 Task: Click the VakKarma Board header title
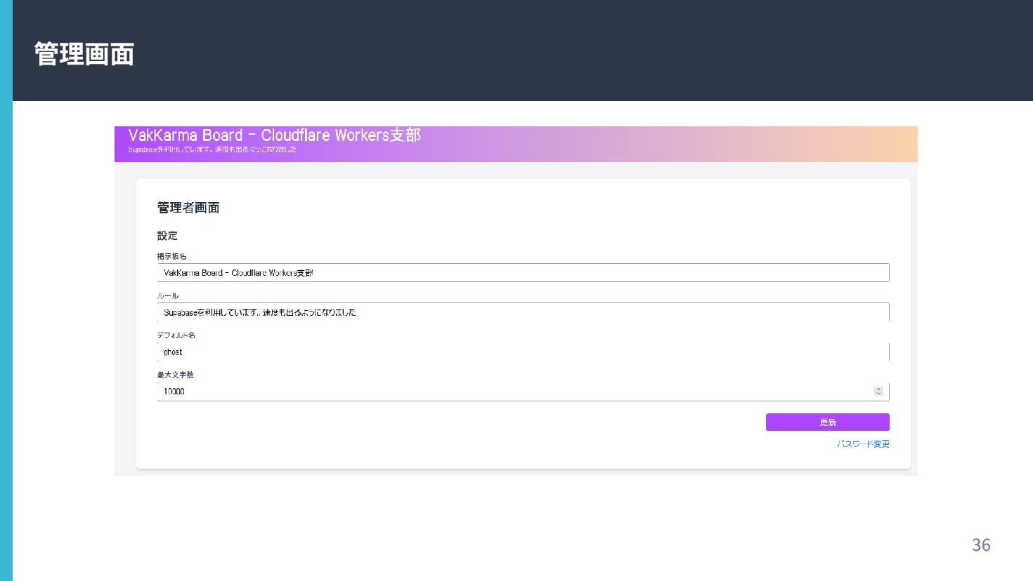pyautogui.click(x=274, y=135)
